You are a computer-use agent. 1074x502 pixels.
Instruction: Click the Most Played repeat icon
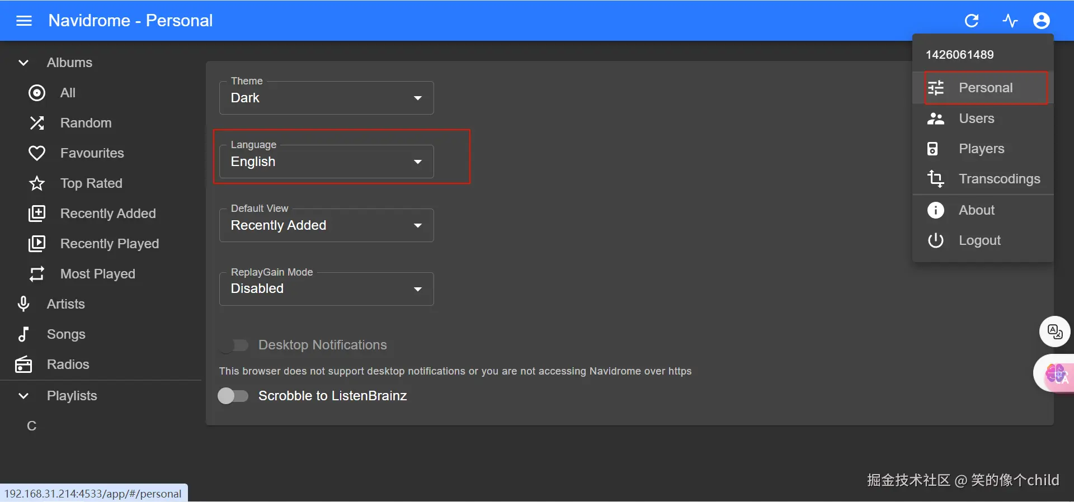click(x=37, y=274)
